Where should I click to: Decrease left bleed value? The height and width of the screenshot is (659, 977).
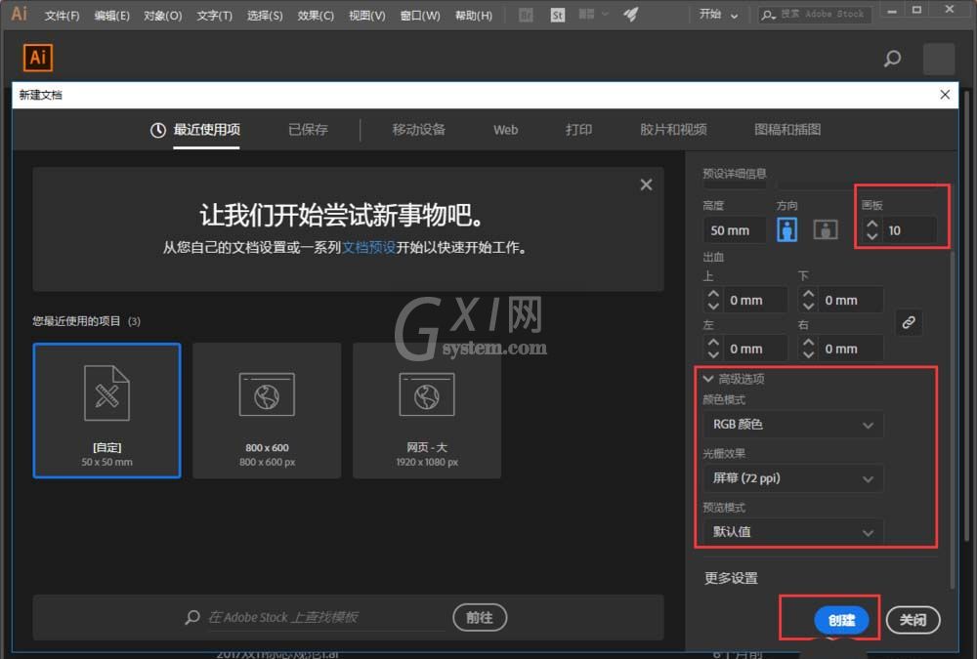click(x=713, y=355)
